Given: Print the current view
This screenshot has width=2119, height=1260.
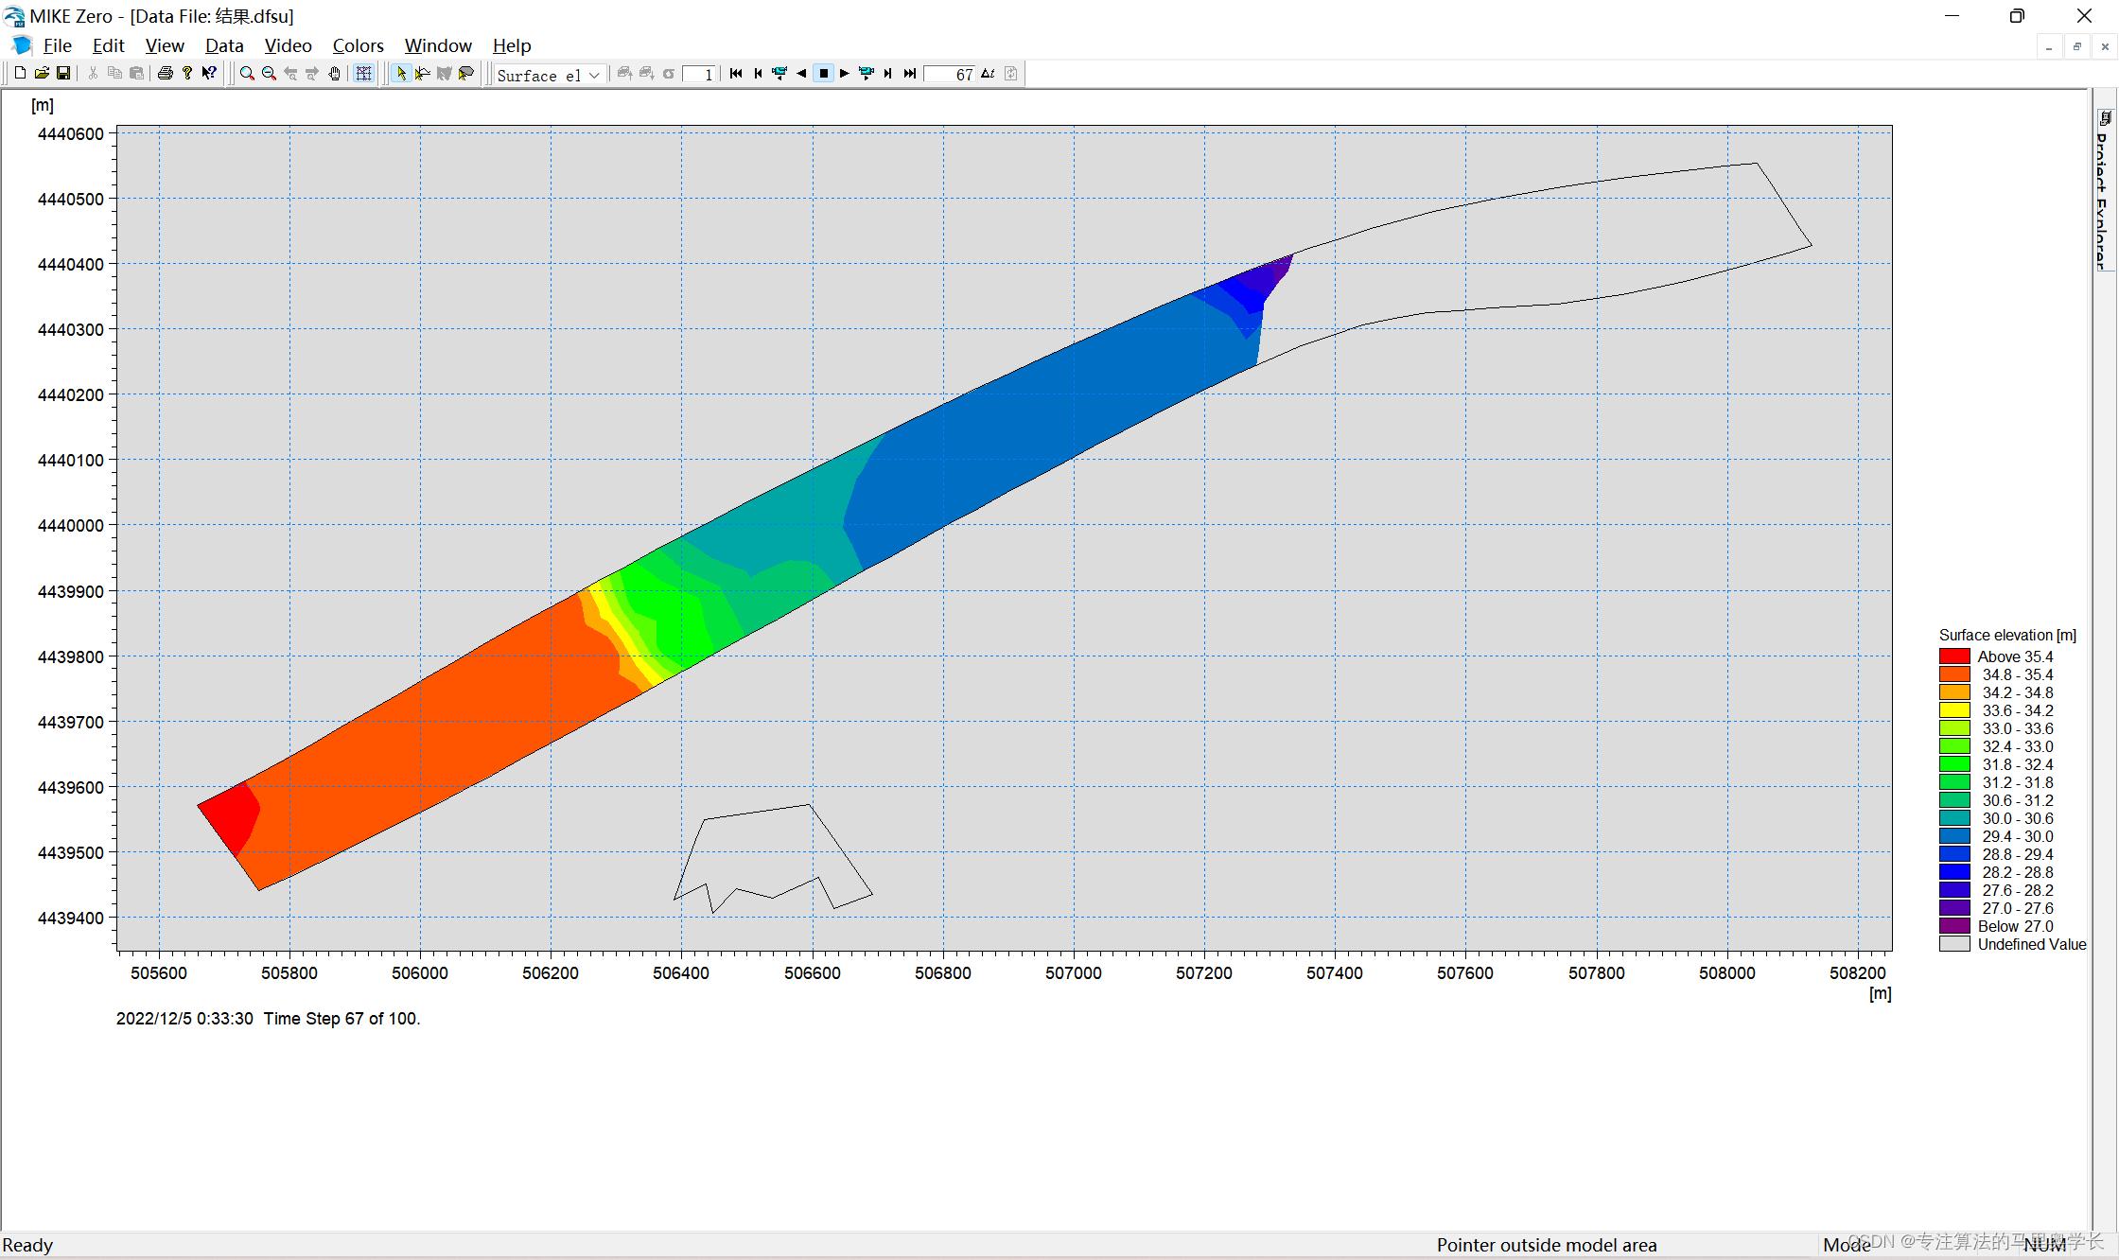Looking at the screenshot, I should coord(166,74).
